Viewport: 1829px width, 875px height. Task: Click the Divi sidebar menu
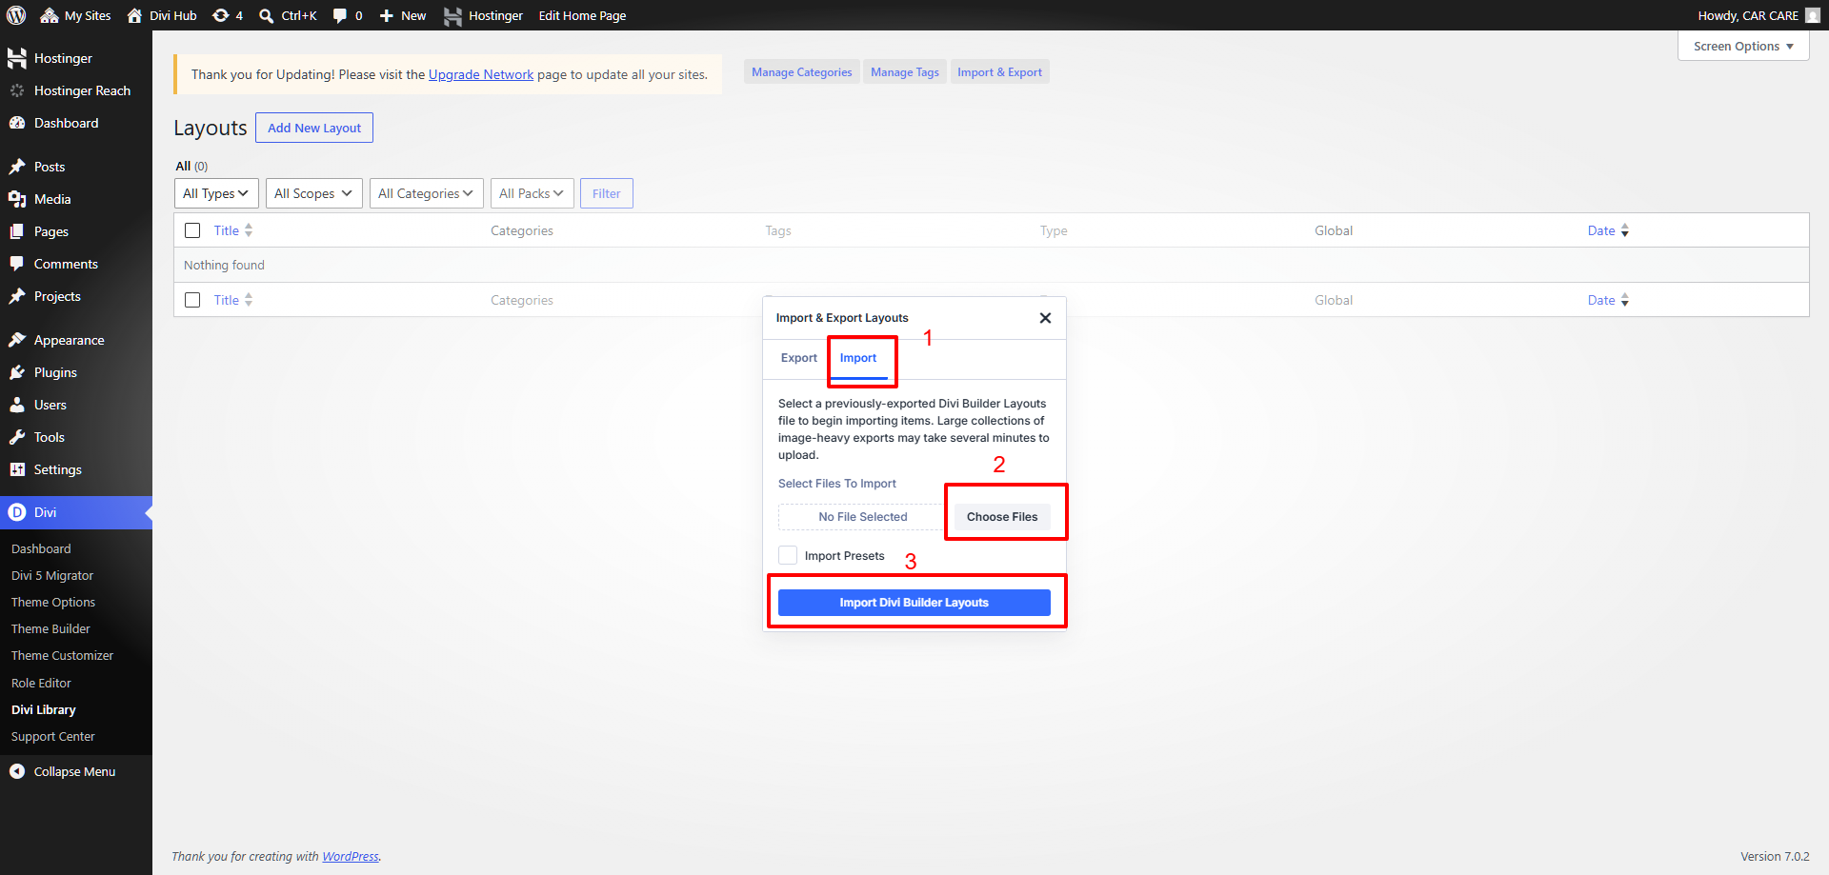click(x=76, y=512)
